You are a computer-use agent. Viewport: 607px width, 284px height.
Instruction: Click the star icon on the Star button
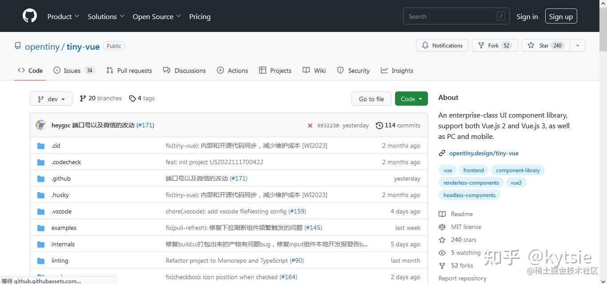click(532, 45)
